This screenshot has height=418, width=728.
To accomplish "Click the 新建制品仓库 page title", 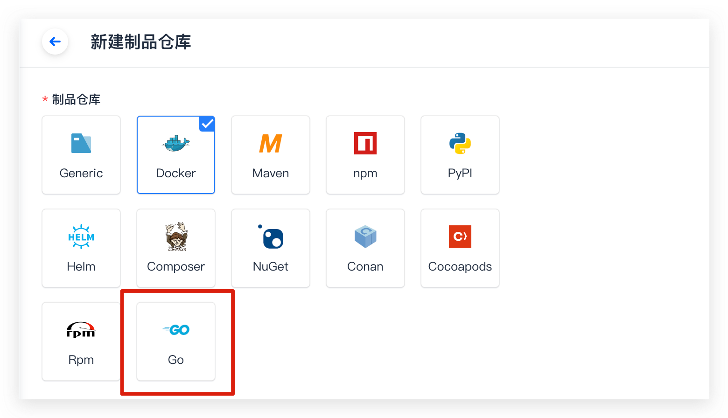I will click(x=141, y=42).
